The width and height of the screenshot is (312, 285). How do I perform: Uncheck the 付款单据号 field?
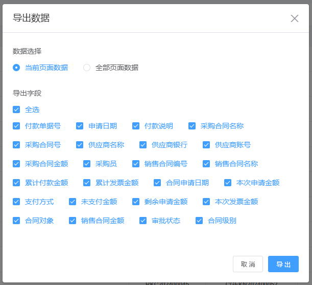tap(16, 126)
